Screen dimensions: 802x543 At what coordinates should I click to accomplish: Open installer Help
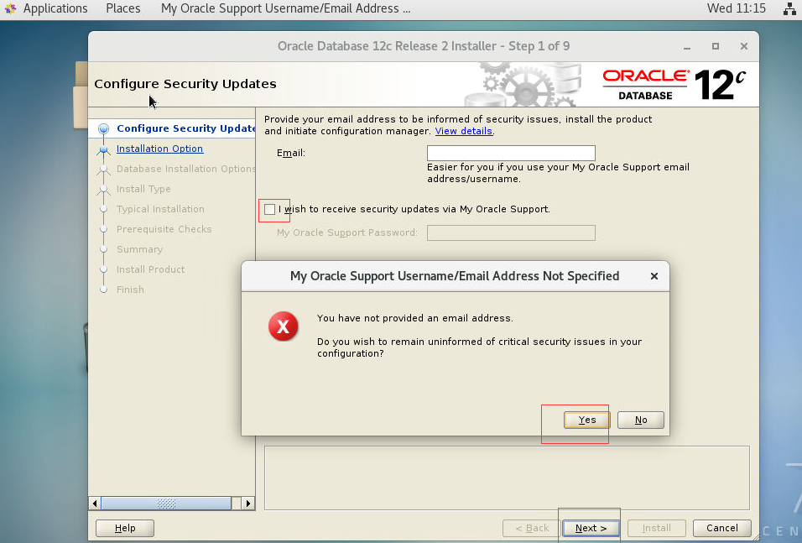(125, 528)
